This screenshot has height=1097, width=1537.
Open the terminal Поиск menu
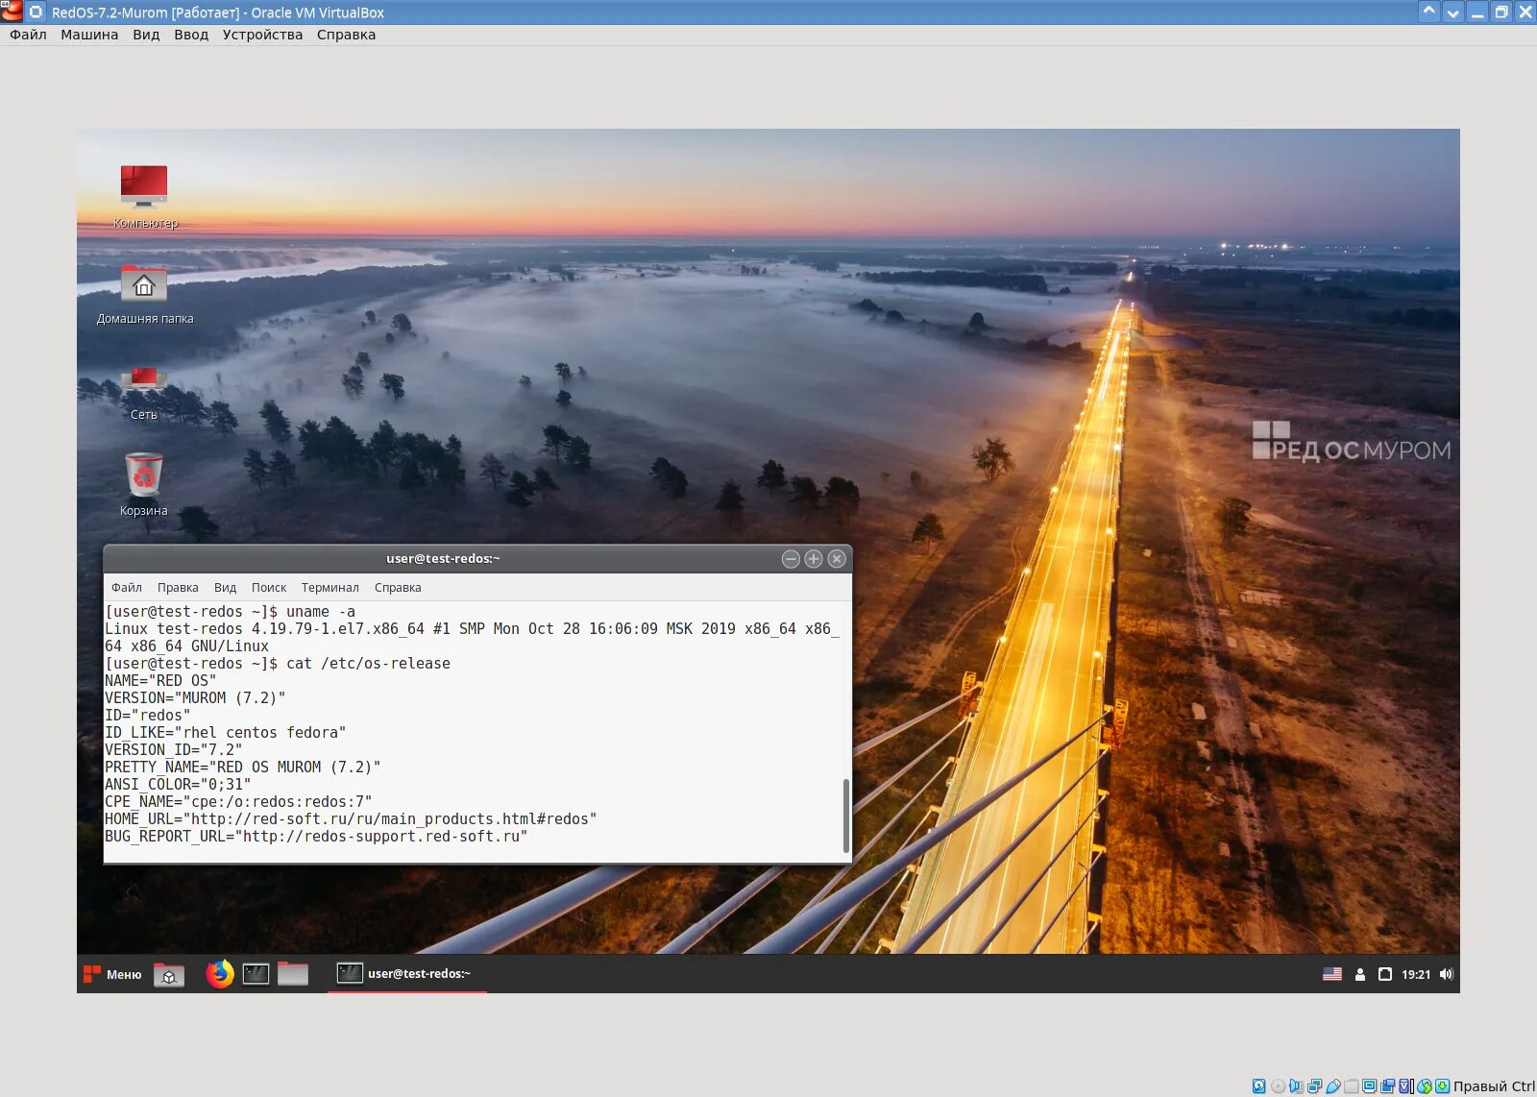[x=269, y=588]
